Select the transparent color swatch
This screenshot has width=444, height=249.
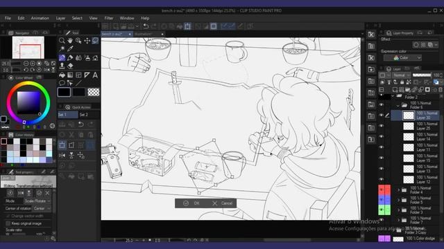pyautogui.click(x=94, y=92)
